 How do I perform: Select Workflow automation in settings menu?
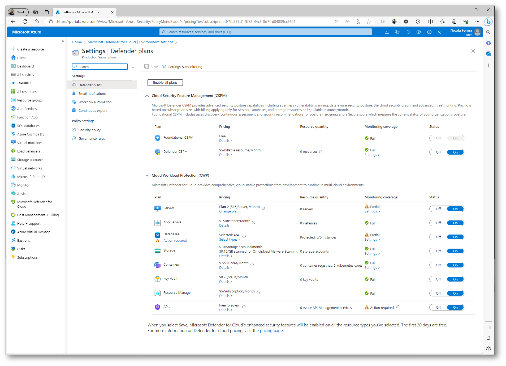(x=95, y=102)
